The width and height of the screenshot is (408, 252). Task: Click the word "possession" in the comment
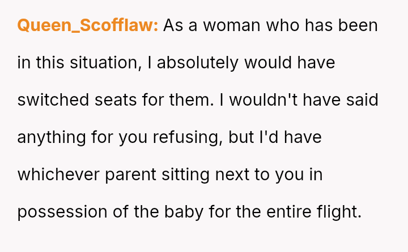[62, 212]
